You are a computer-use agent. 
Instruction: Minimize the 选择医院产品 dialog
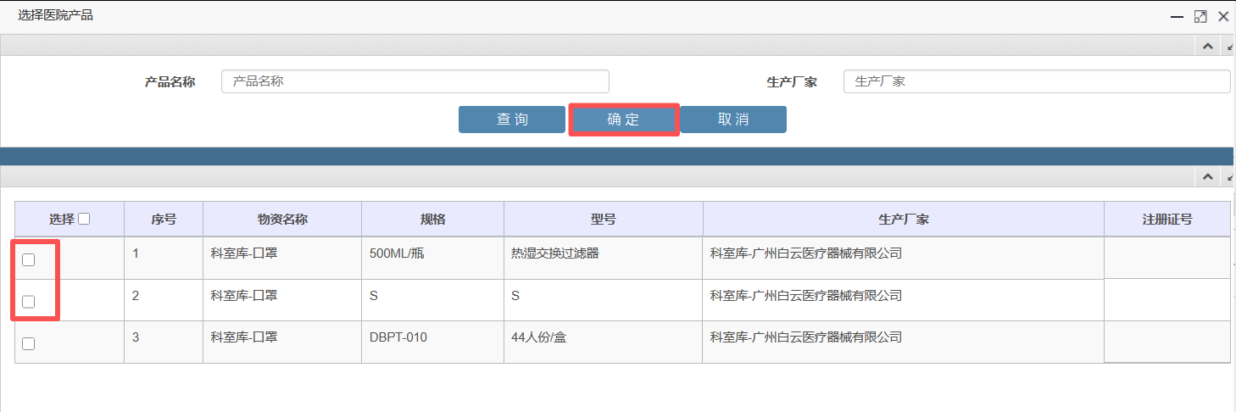tap(1178, 16)
